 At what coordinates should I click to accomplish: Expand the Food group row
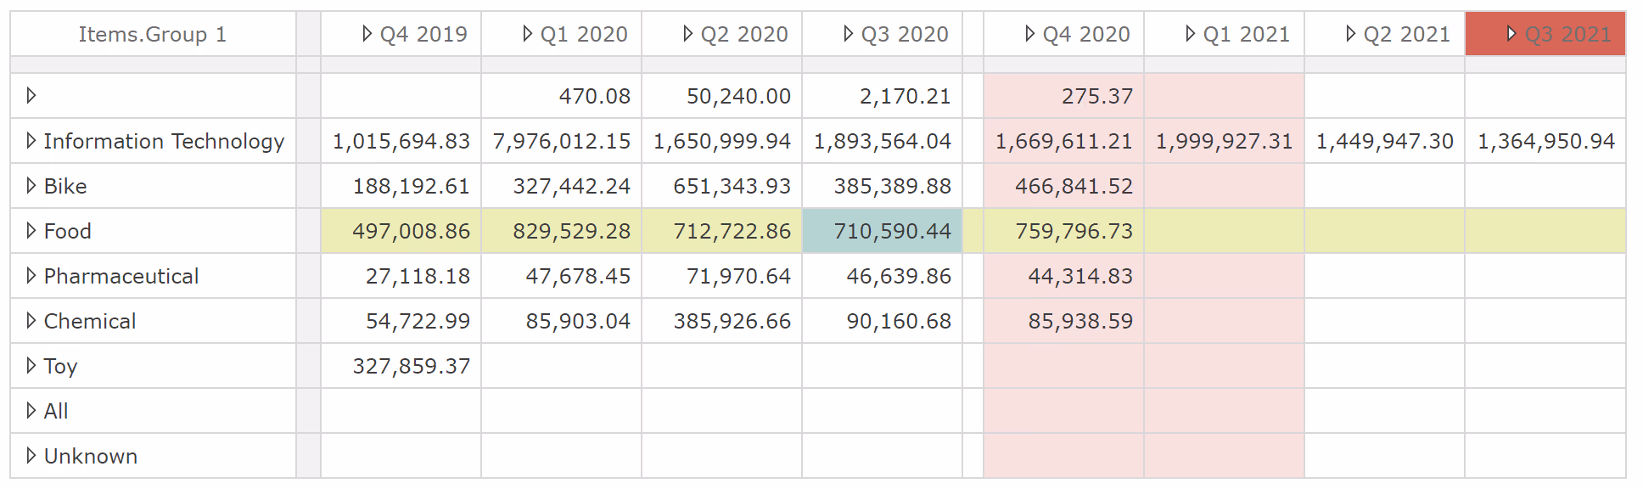31,231
